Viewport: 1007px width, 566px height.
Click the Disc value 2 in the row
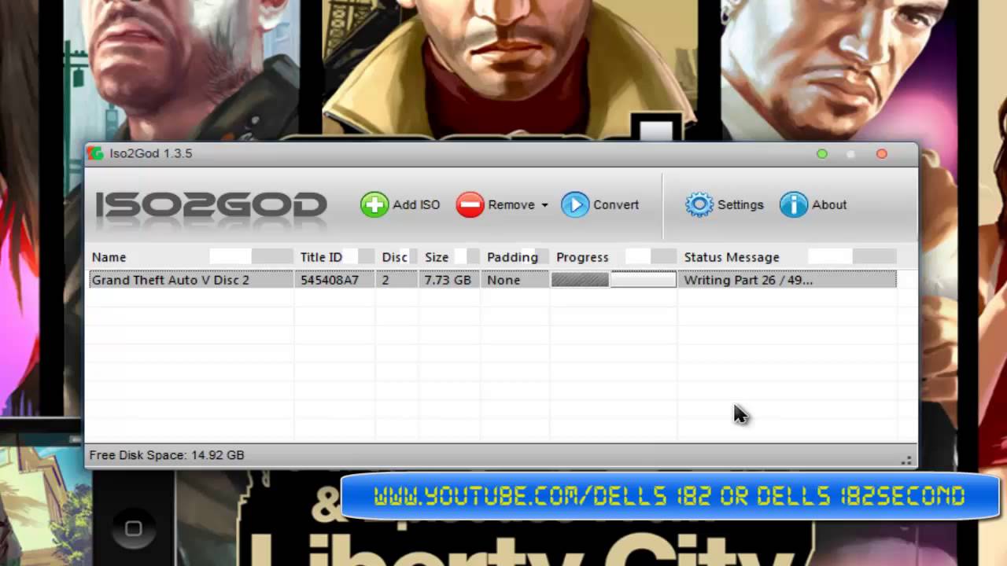[385, 280]
